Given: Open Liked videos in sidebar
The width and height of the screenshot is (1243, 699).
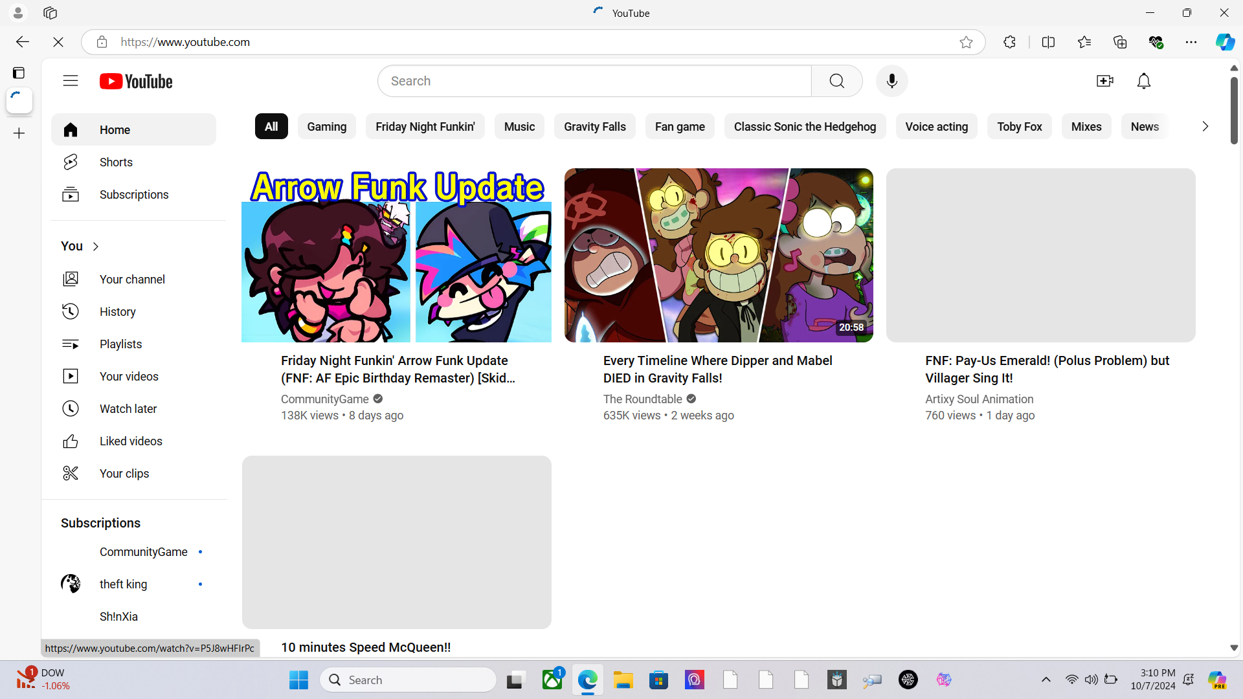Looking at the screenshot, I should [x=131, y=441].
